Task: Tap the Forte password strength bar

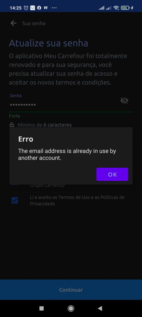Action: (x=71, y=112)
